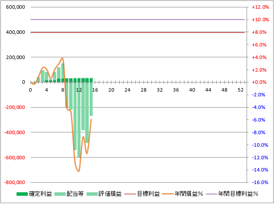Click the +6.0% right axis label

[x=259, y=45]
